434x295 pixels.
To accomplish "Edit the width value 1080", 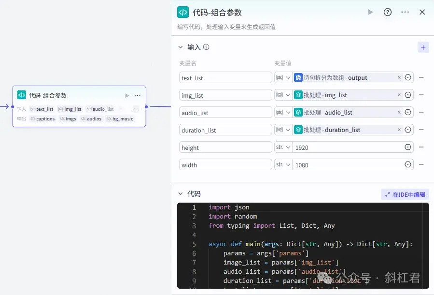I will (x=348, y=165).
